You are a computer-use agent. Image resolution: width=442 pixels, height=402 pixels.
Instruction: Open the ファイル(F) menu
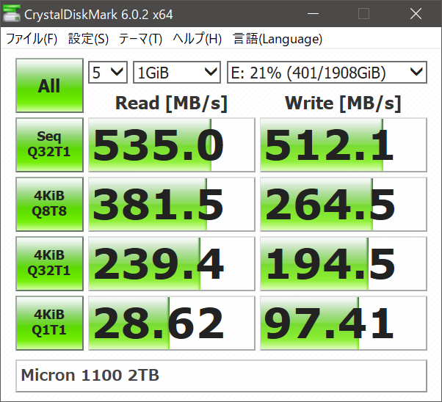point(32,39)
